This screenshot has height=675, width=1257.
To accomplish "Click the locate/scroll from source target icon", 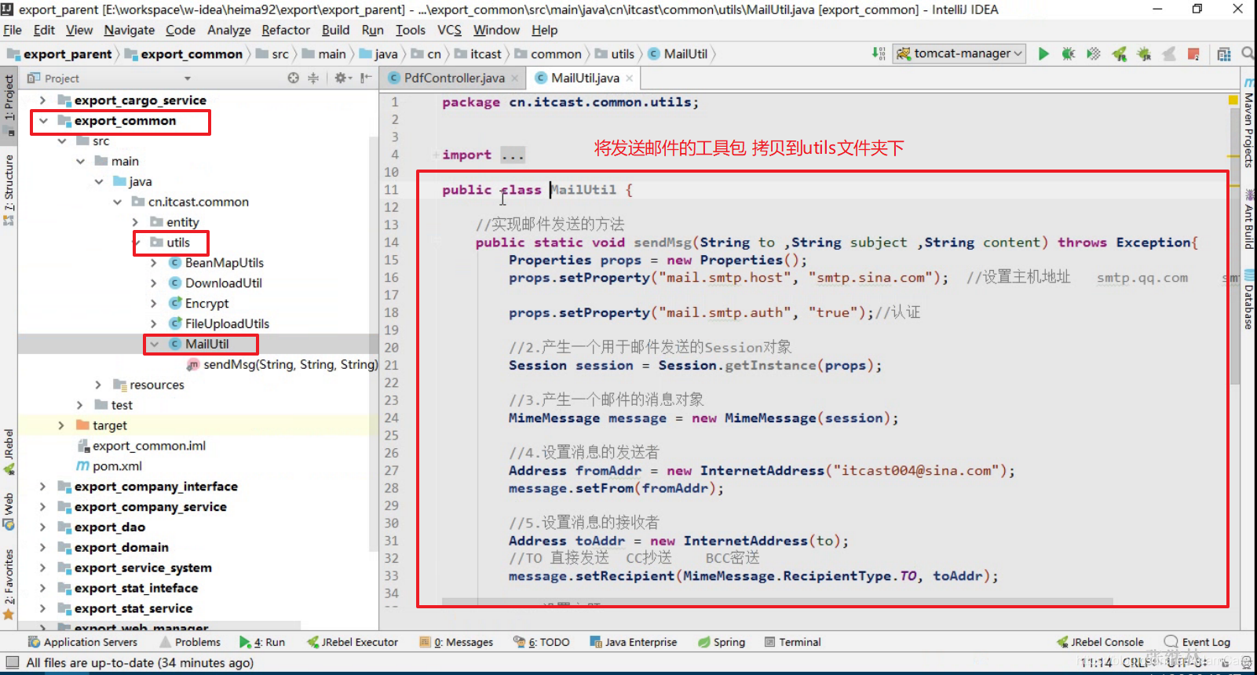I will click(x=293, y=78).
